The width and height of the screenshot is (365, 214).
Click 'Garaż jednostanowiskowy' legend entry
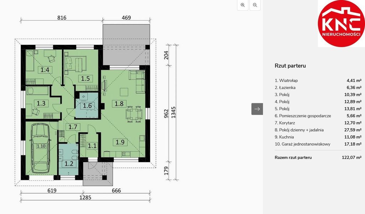point(305,144)
